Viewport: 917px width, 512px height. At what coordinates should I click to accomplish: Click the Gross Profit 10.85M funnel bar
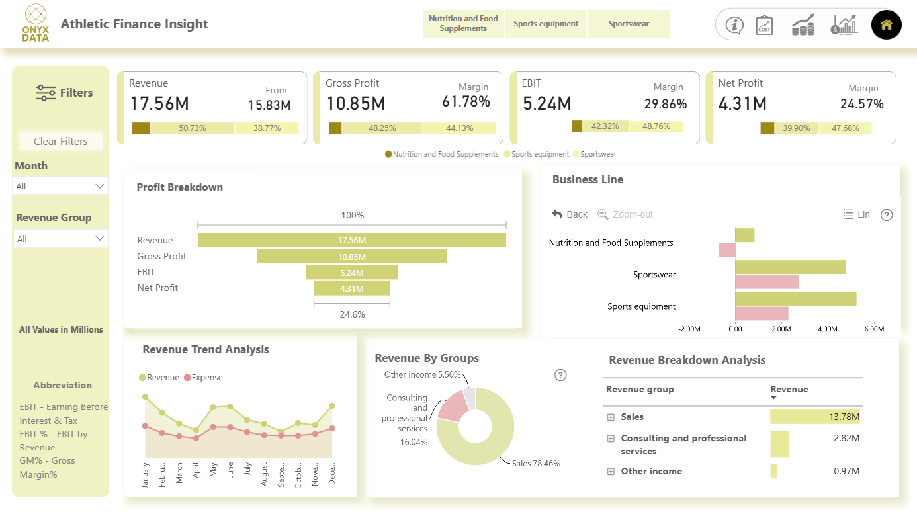tap(352, 256)
